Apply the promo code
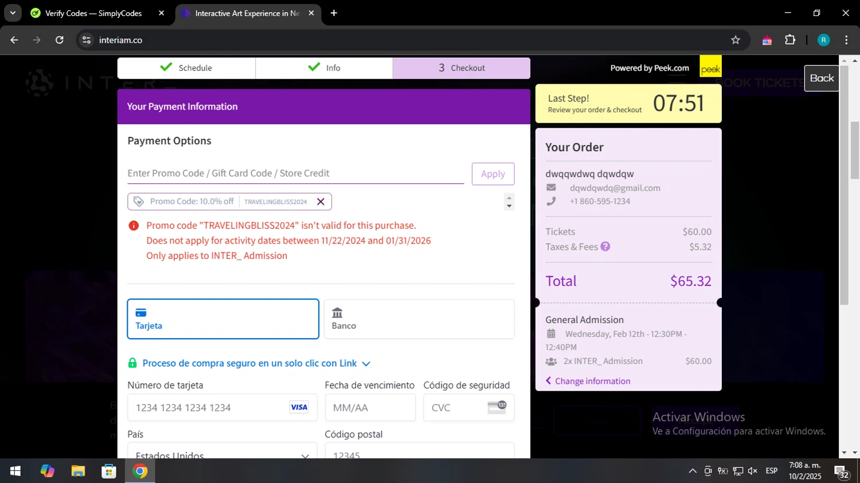Image resolution: width=860 pixels, height=483 pixels. [493, 174]
